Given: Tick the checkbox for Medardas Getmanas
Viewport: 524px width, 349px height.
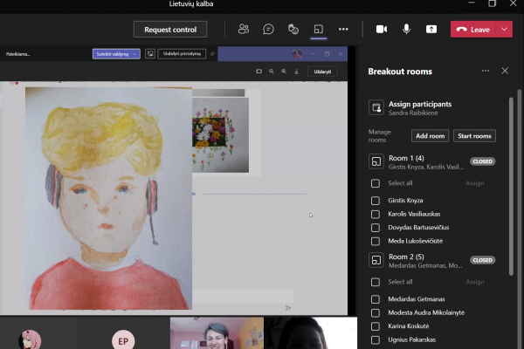Looking at the screenshot, I should [x=376, y=299].
